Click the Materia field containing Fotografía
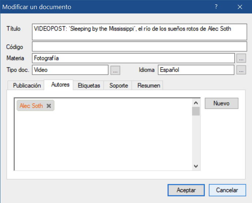The width and height of the screenshot is (252, 203). 133,58
